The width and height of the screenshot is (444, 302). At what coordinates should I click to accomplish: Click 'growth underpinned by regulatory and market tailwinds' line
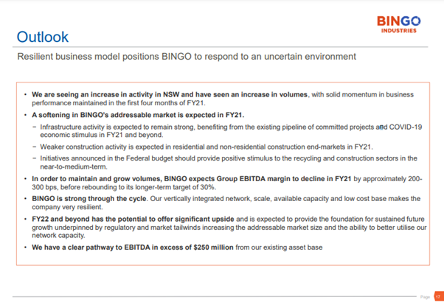(229, 228)
